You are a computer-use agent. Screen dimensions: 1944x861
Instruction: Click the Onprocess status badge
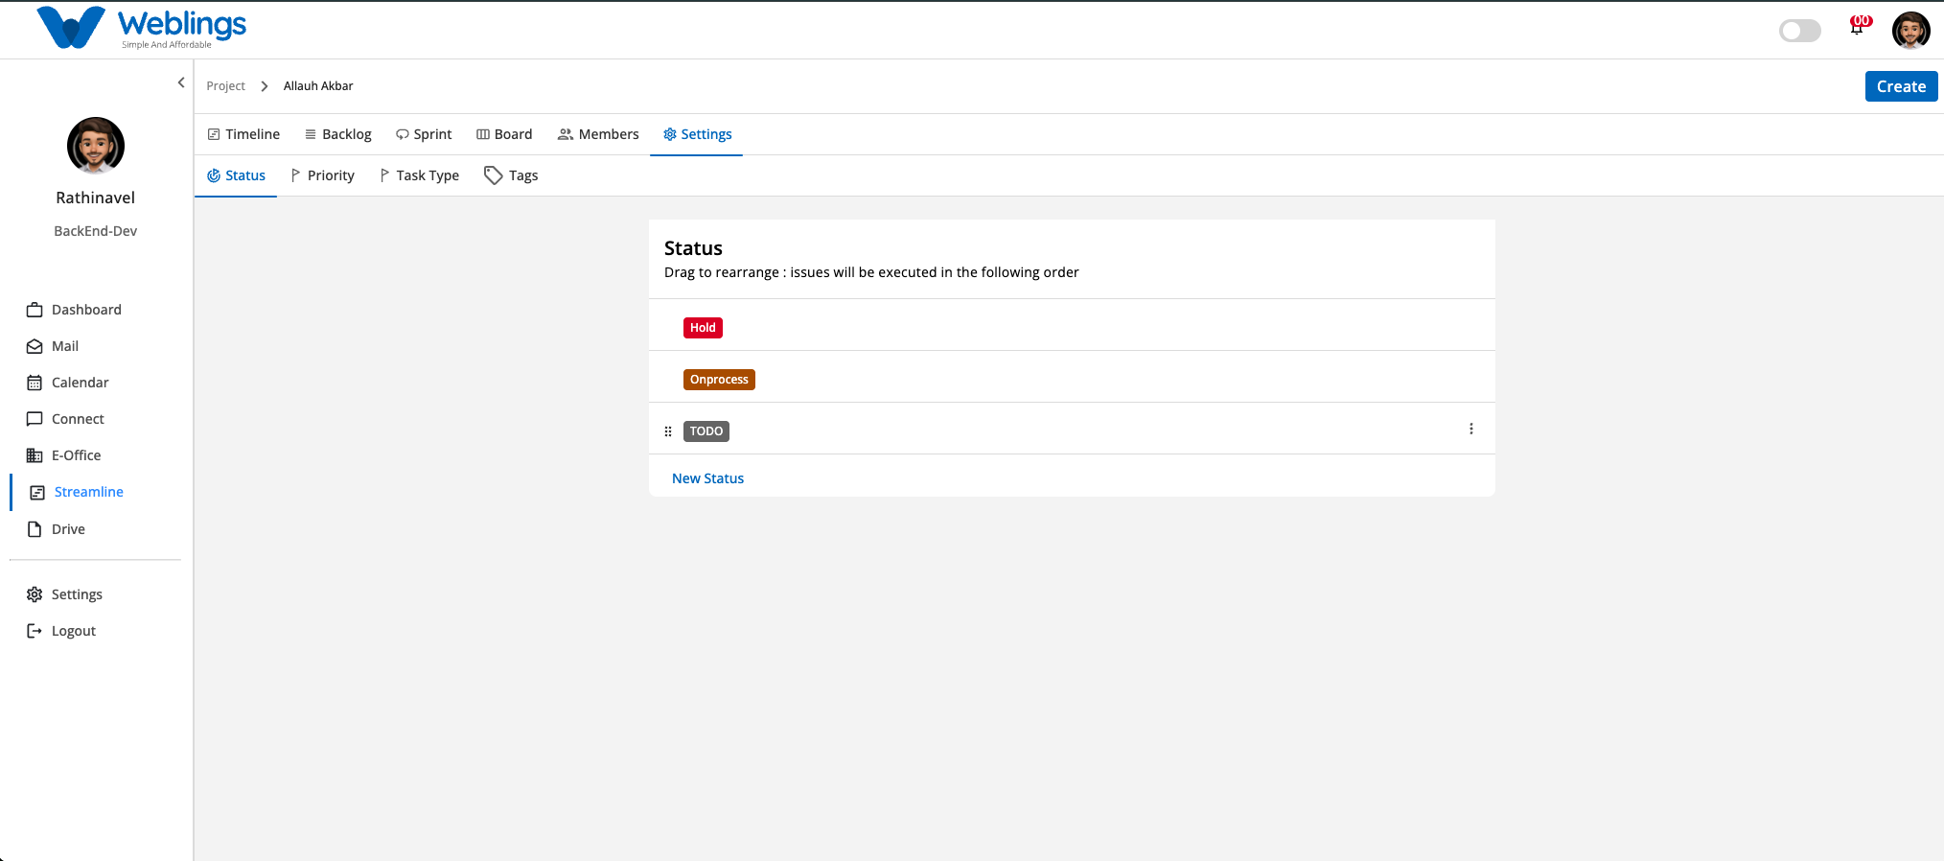click(x=719, y=380)
